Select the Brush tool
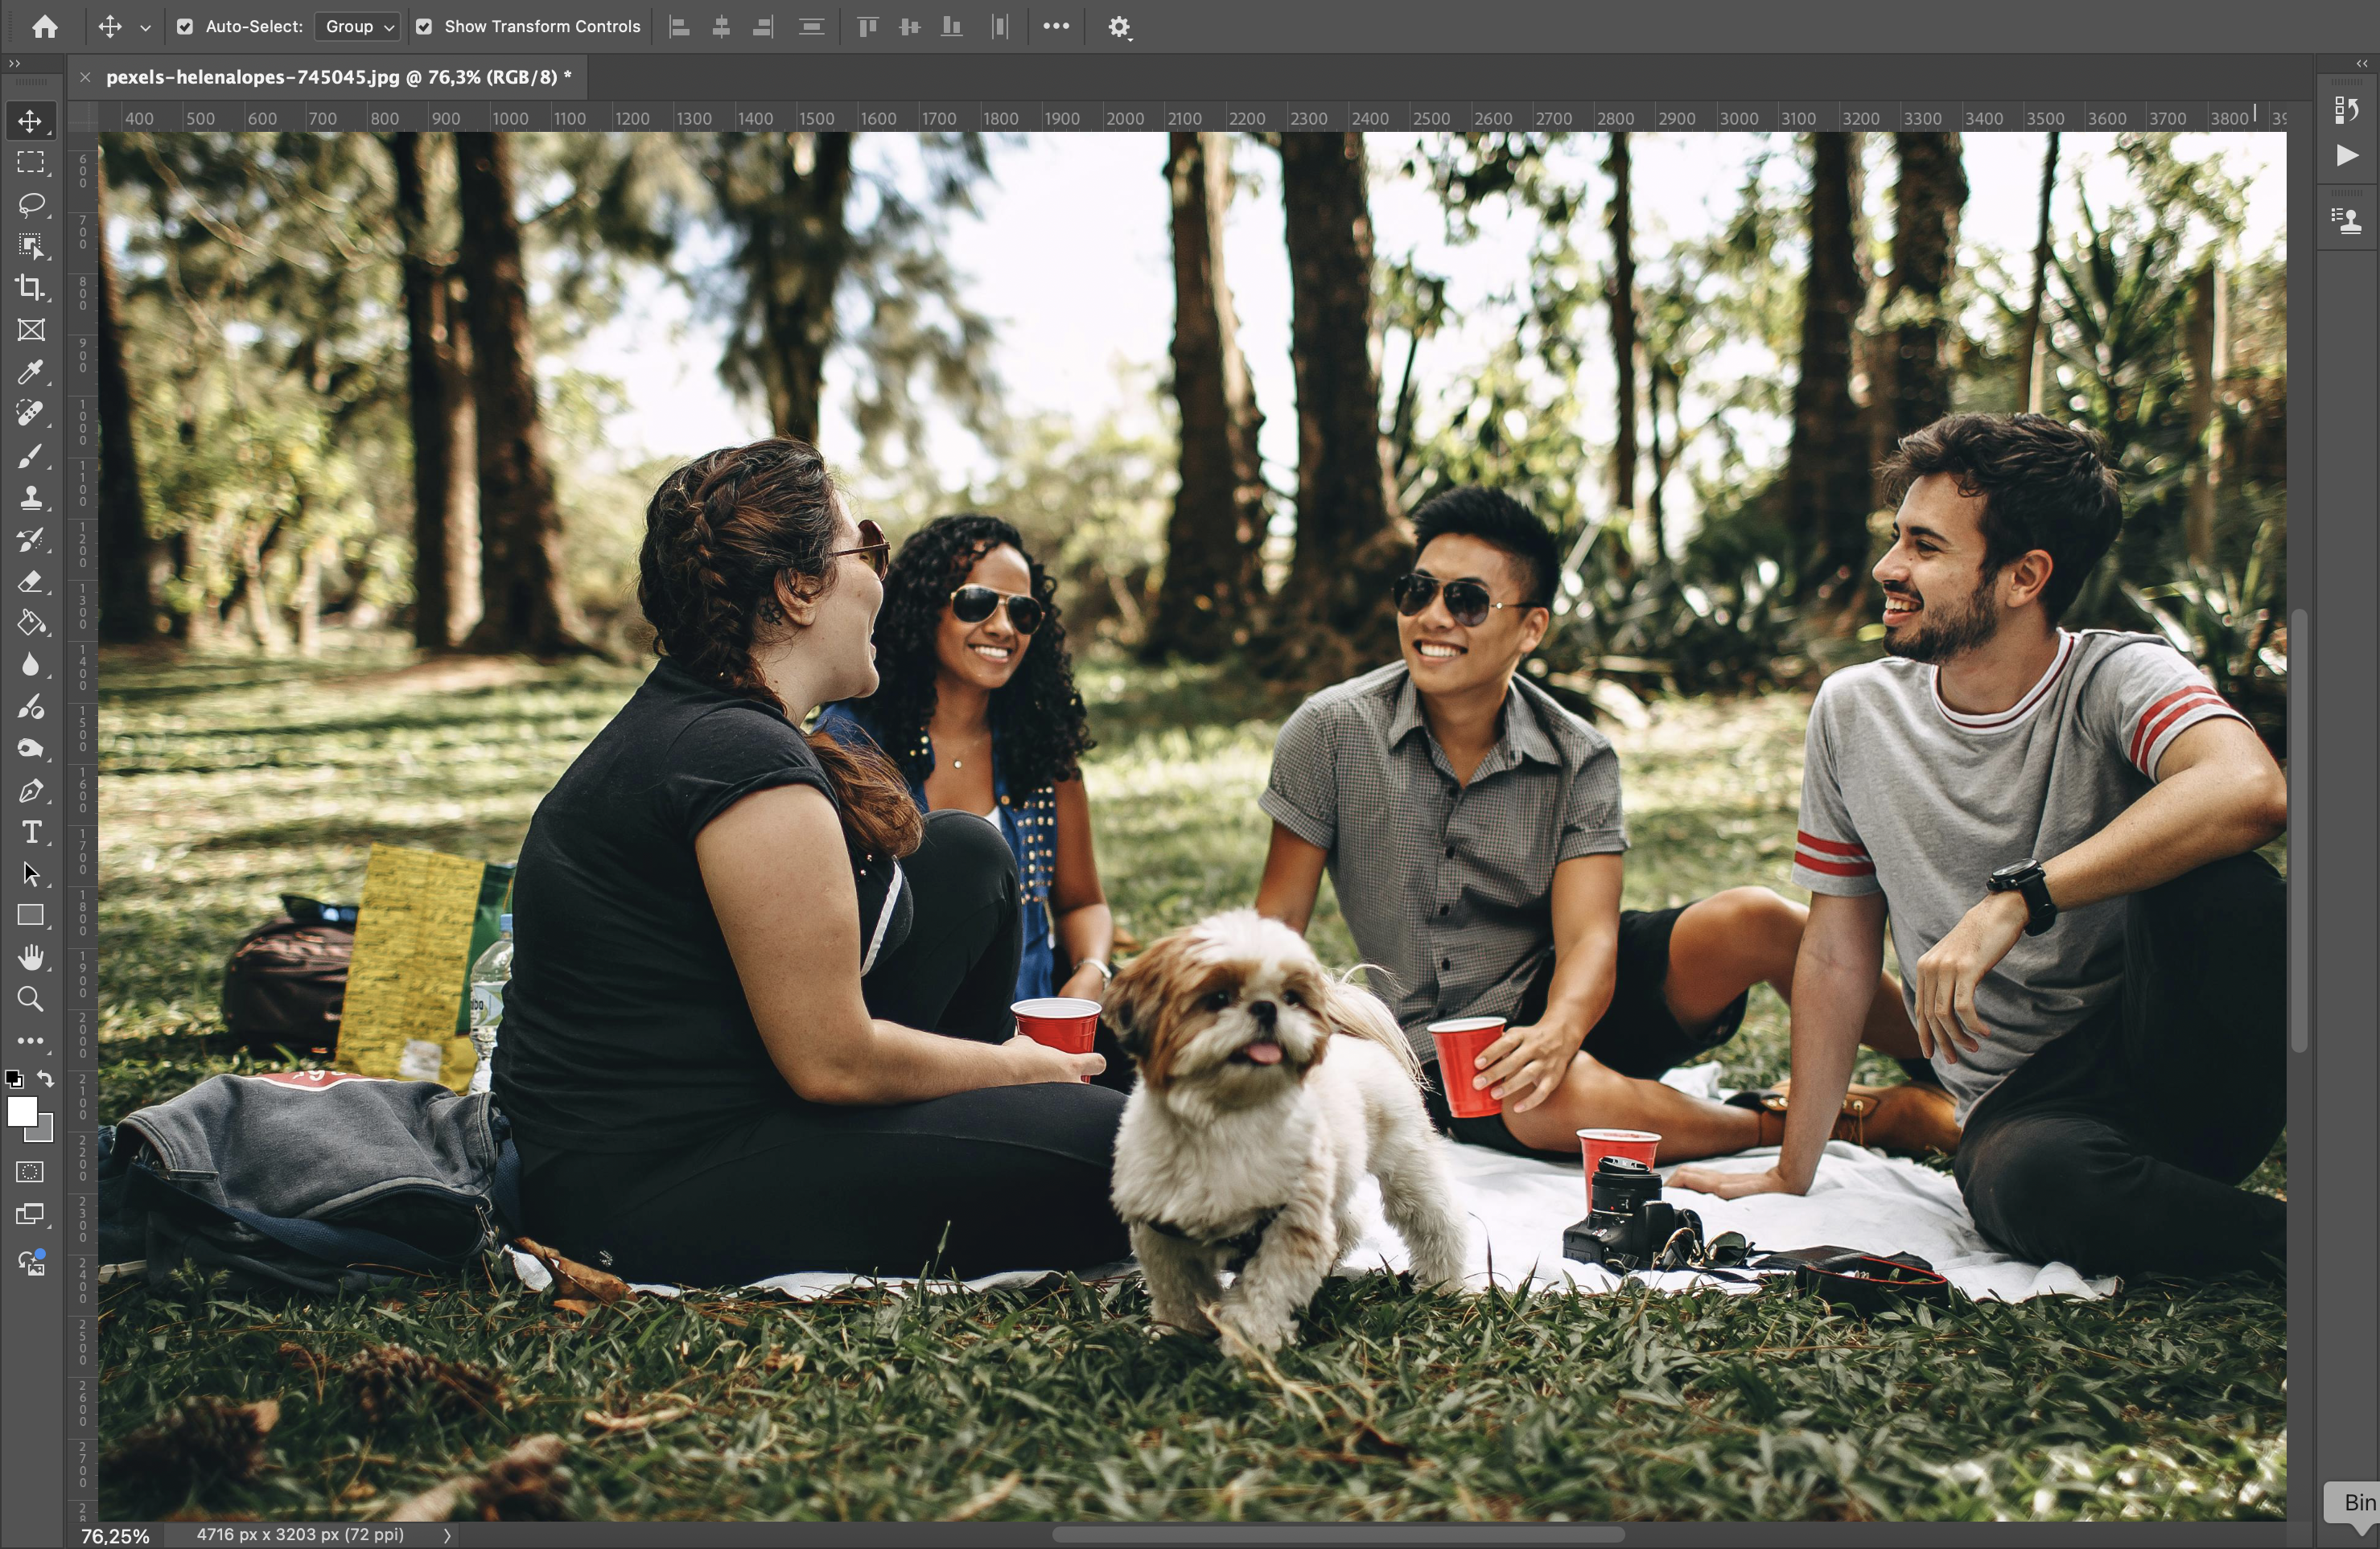This screenshot has height=1549, width=2380. point(30,457)
